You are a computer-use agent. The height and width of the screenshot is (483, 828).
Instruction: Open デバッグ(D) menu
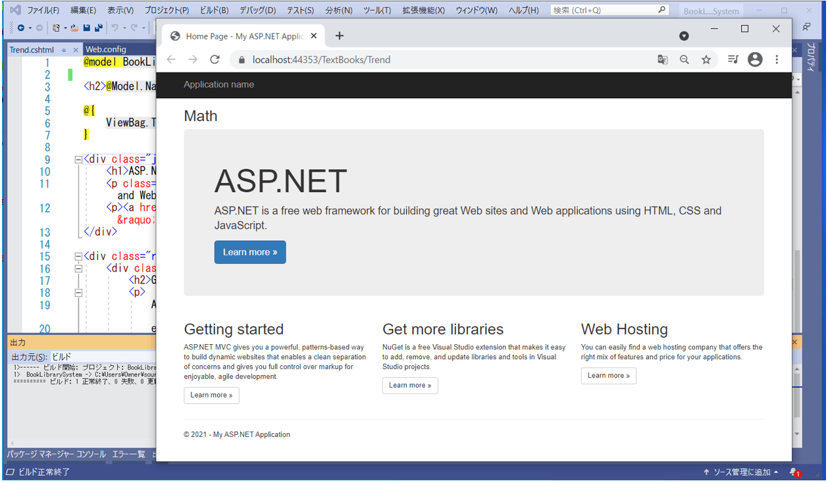tap(257, 11)
